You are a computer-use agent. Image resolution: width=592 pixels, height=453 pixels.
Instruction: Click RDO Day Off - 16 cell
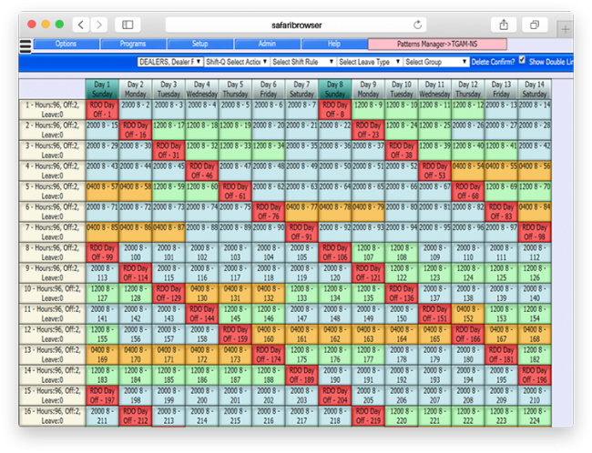tap(136, 130)
